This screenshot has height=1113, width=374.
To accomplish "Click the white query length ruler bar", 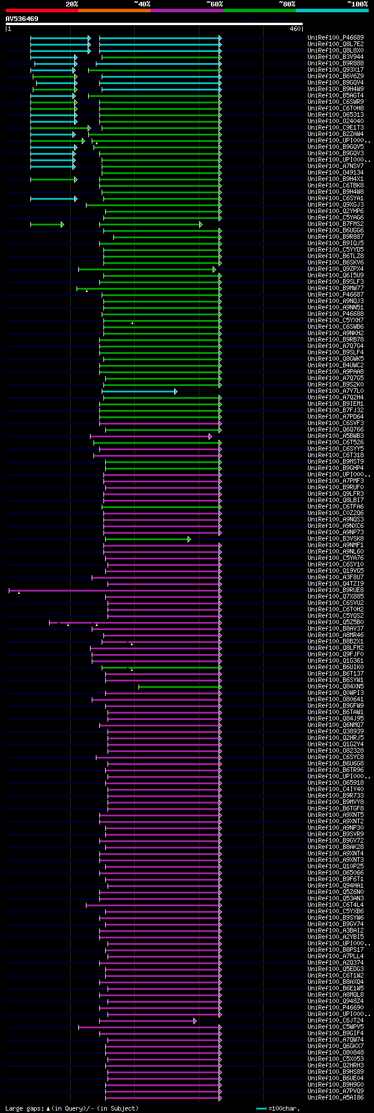I will (154, 24).
